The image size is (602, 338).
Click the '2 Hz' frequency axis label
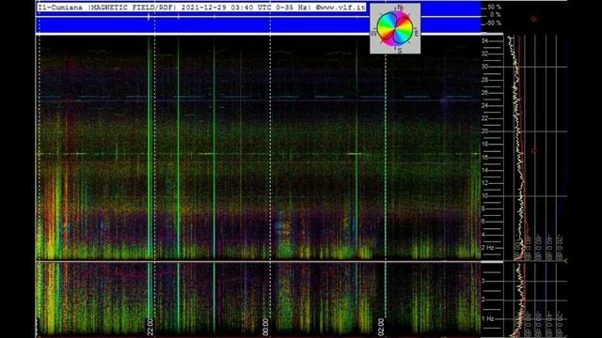(x=487, y=248)
